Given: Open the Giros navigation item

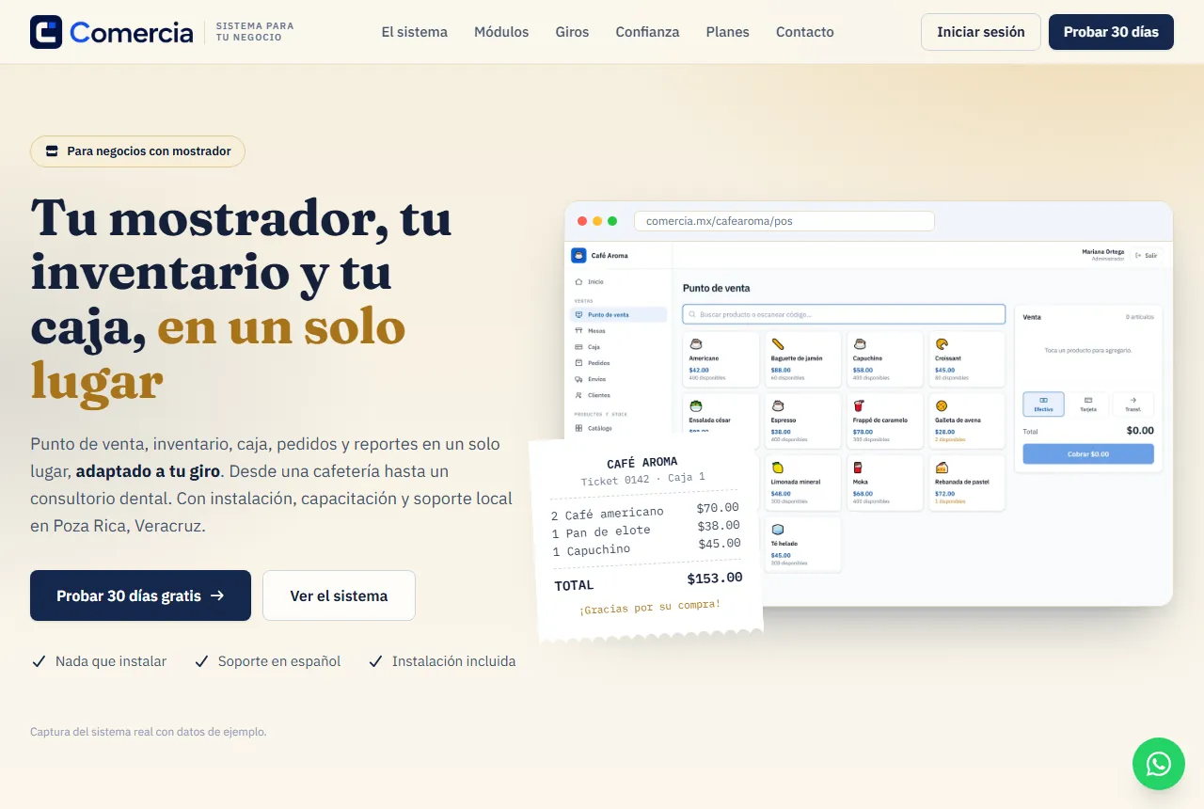Looking at the screenshot, I should point(572,32).
